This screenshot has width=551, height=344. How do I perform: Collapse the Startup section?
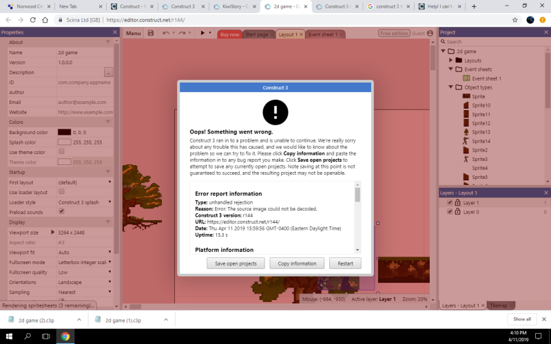click(108, 172)
